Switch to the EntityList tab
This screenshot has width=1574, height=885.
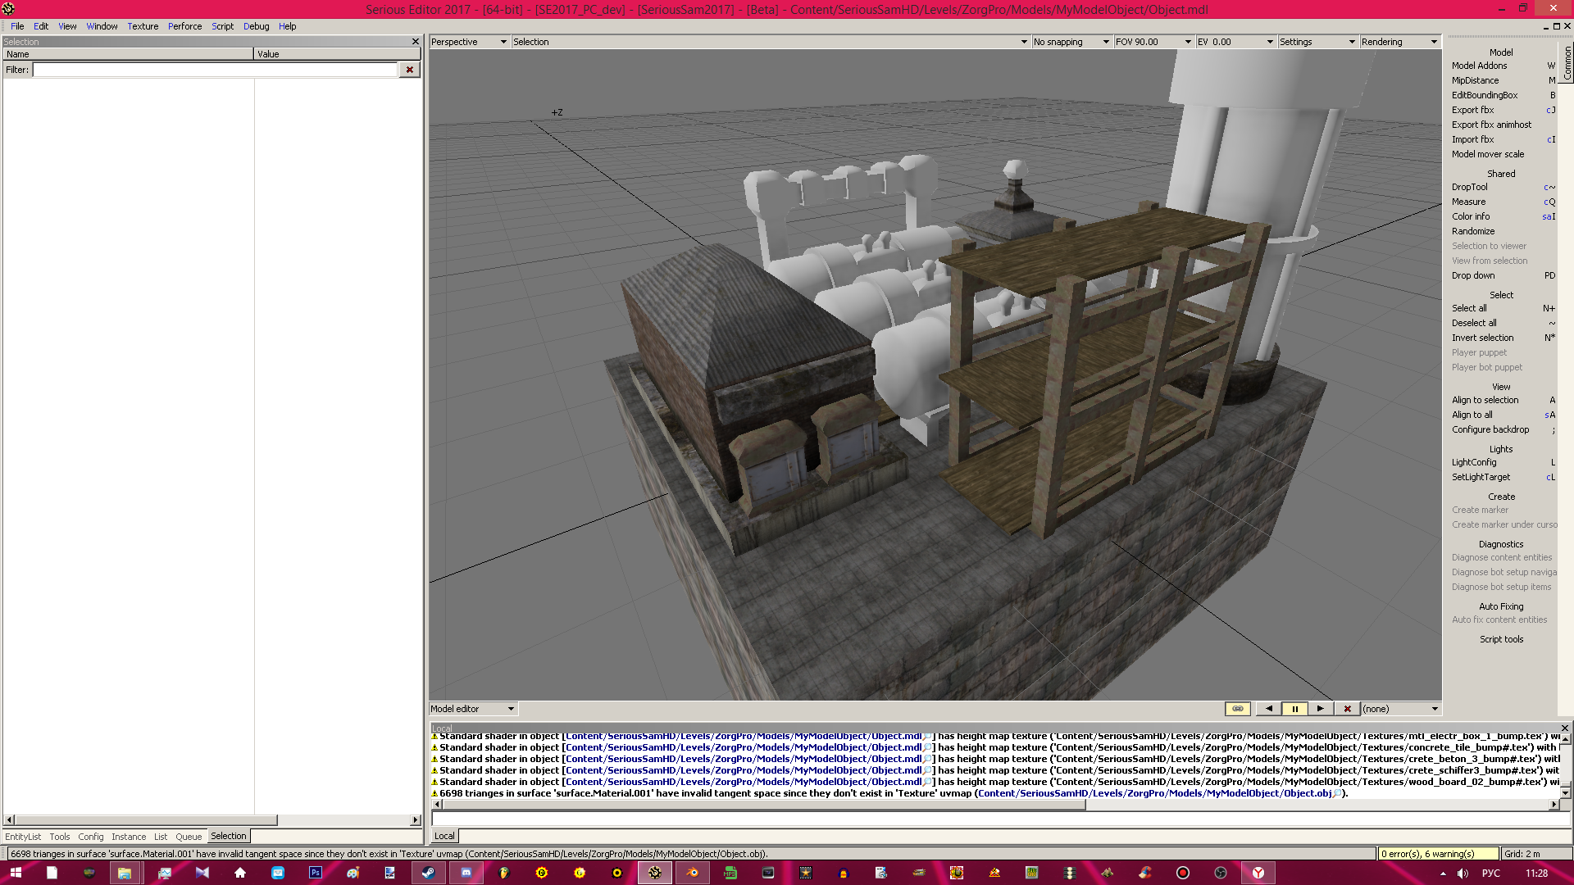click(x=23, y=837)
